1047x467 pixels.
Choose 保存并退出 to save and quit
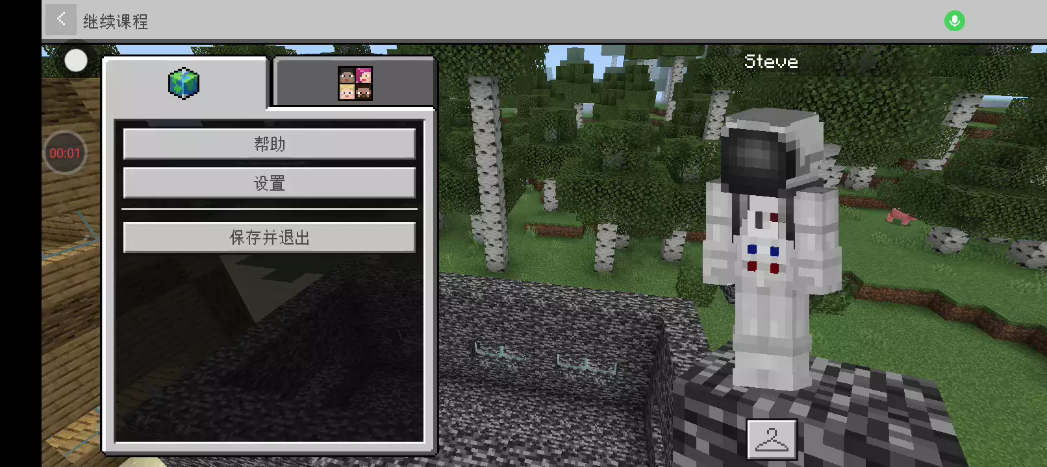coord(270,237)
